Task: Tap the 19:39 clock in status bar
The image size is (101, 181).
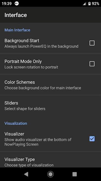Action: pyautogui.click(x=7, y=4)
